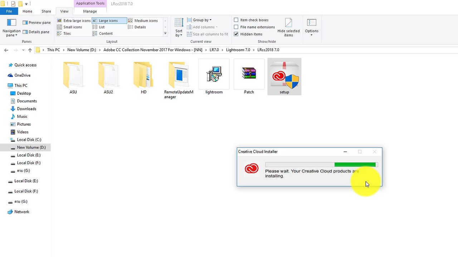
Task: Select the setup application file
Action: click(x=284, y=77)
